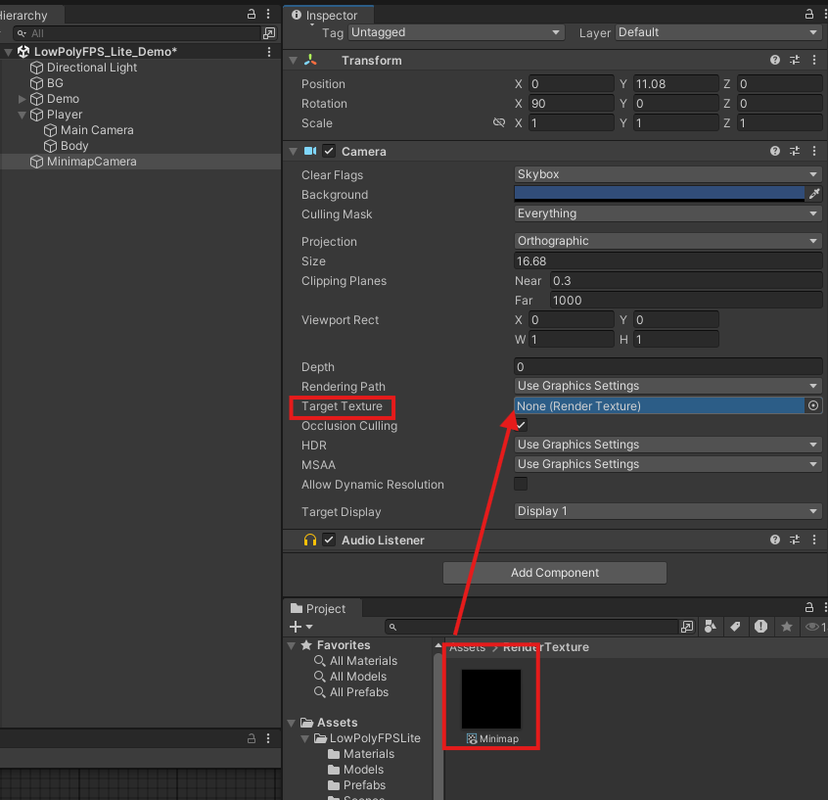Open Target Display dropdown
This screenshot has height=800, width=828.
(668, 511)
